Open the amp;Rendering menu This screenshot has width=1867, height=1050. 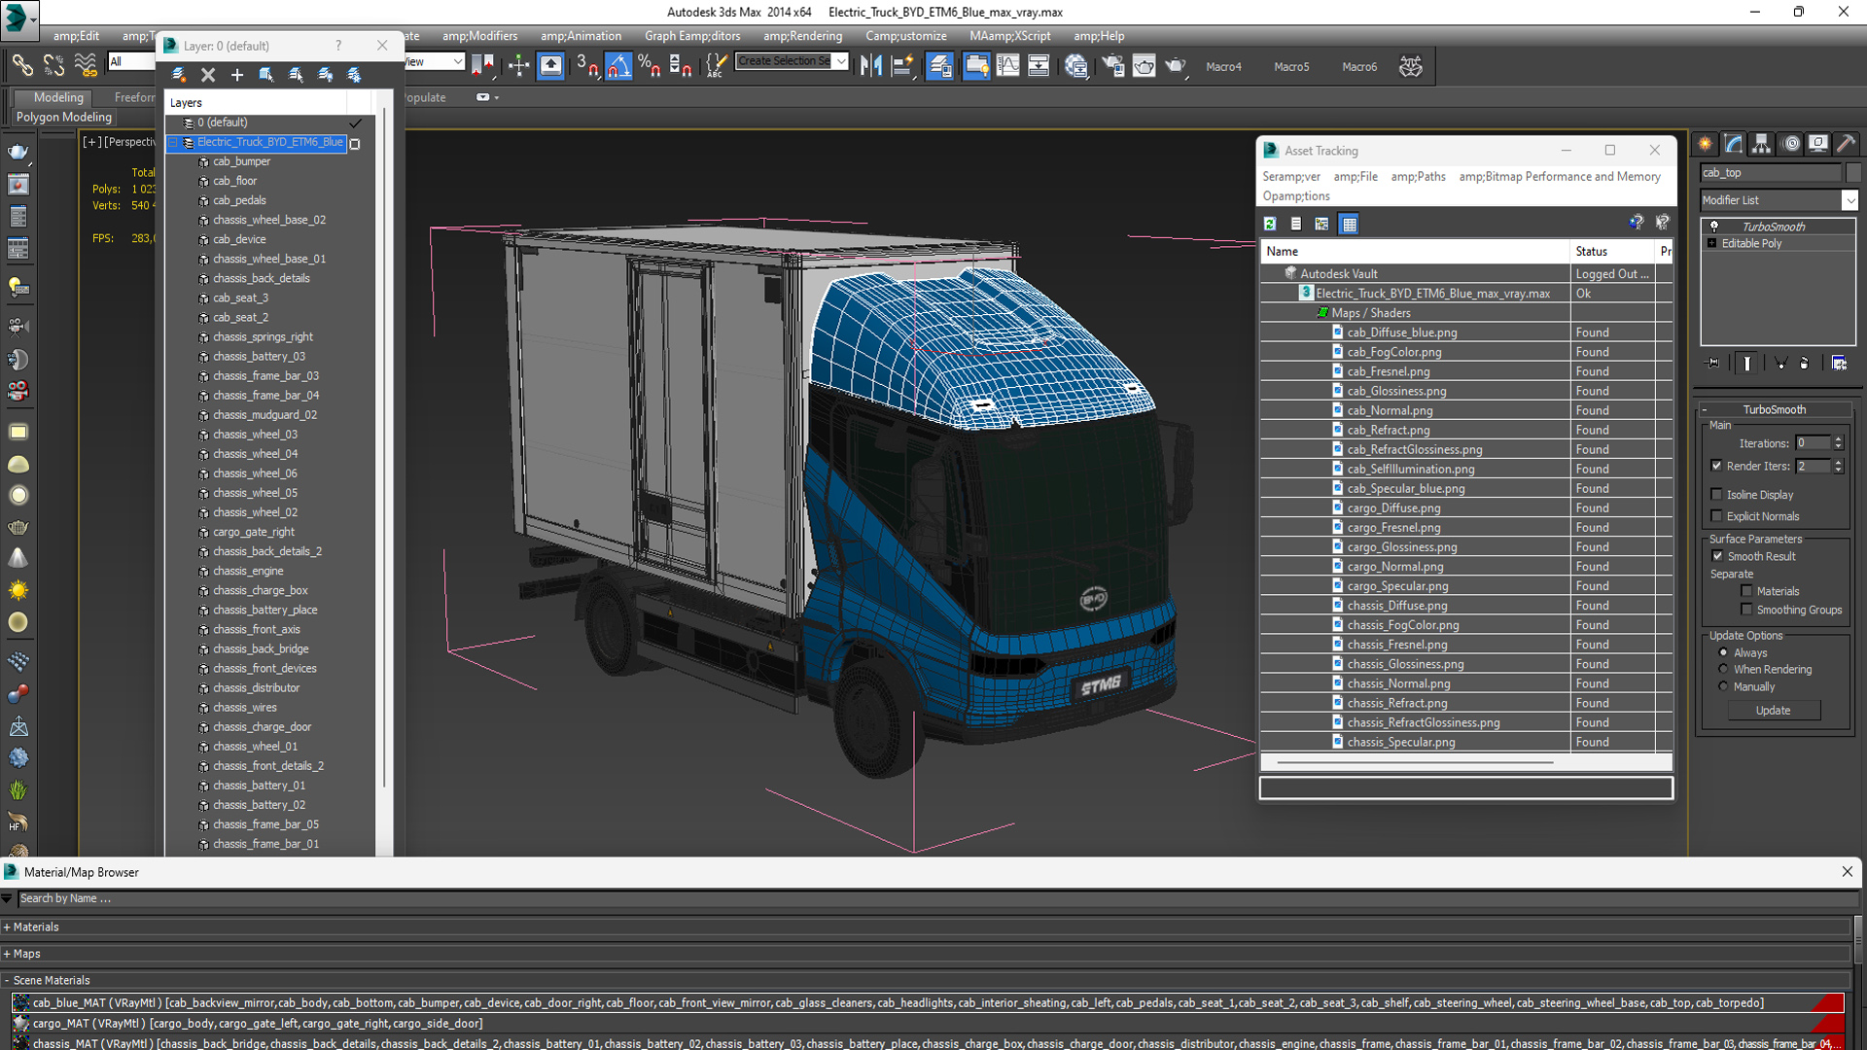[x=802, y=36]
